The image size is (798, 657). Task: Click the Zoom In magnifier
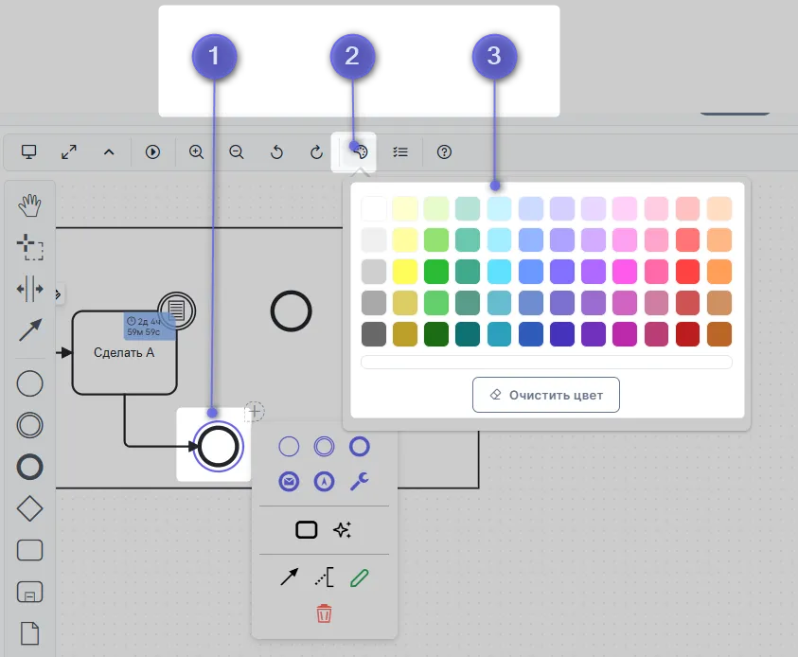pyautogui.click(x=197, y=151)
